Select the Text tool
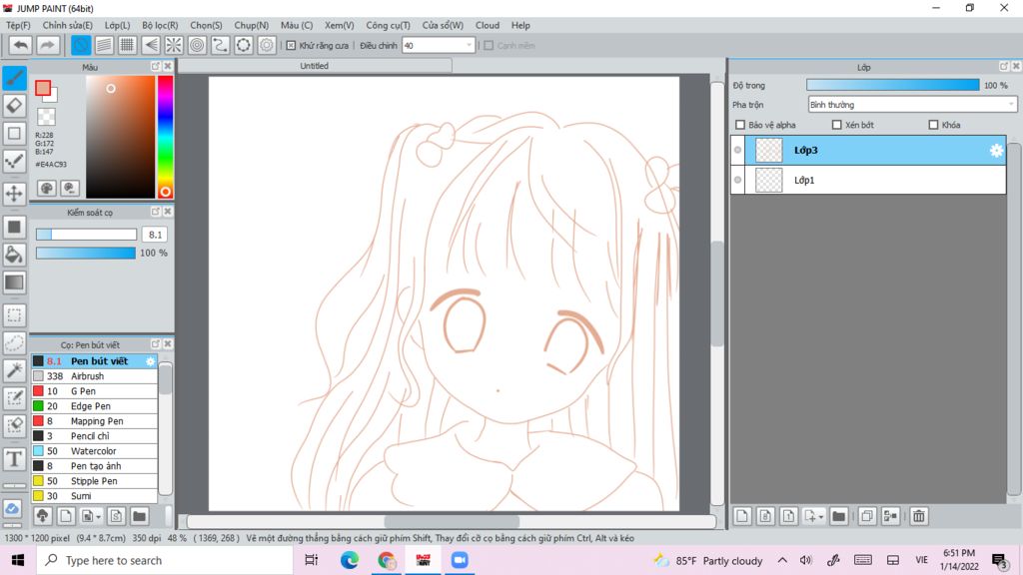The width and height of the screenshot is (1023, 575). pos(14,459)
